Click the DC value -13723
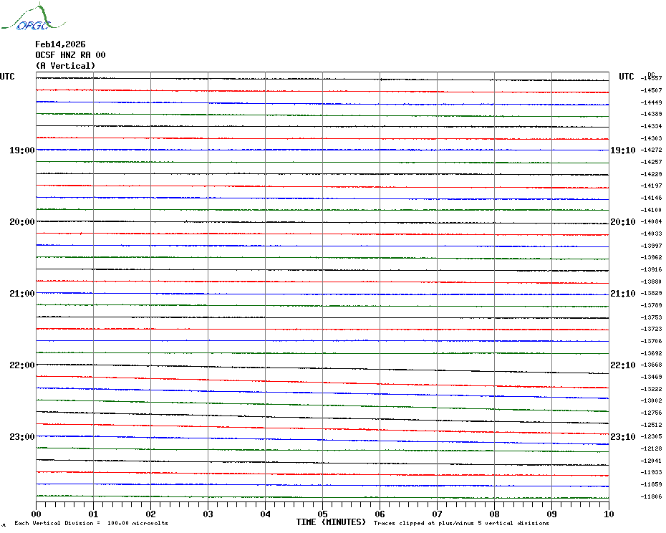 [x=651, y=329]
